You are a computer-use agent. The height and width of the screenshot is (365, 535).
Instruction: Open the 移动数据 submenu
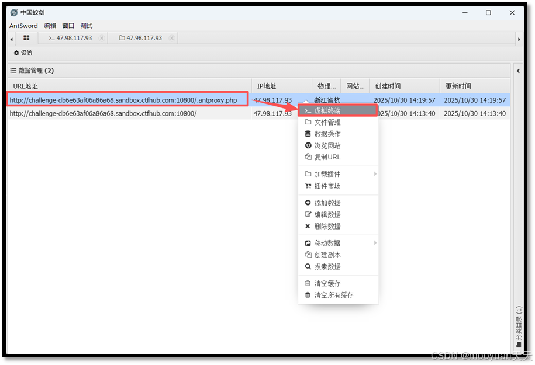(x=338, y=243)
